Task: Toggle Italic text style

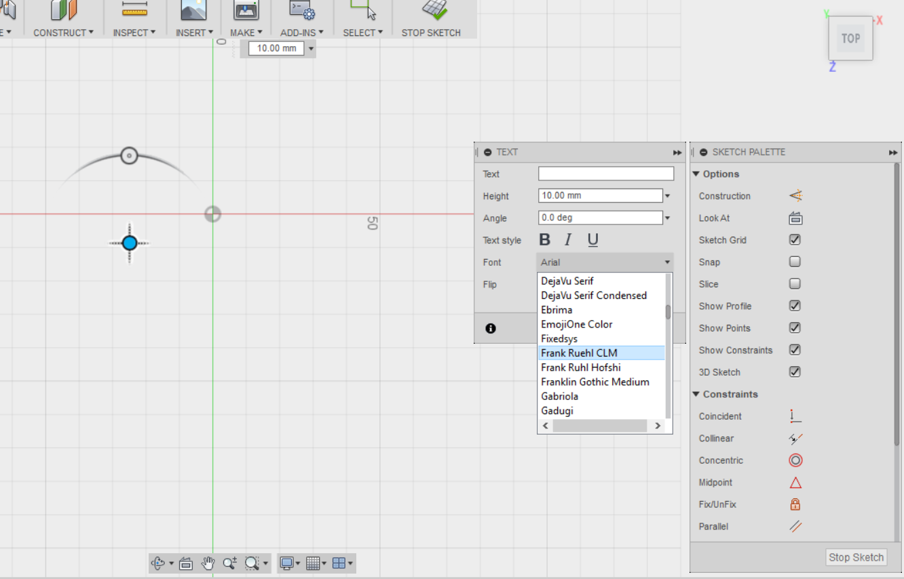Action: 568,240
